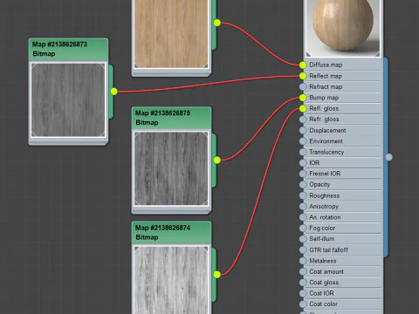Viewport: 419px width, 314px height.
Task: Click the Roughness input socket
Action: (303, 195)
